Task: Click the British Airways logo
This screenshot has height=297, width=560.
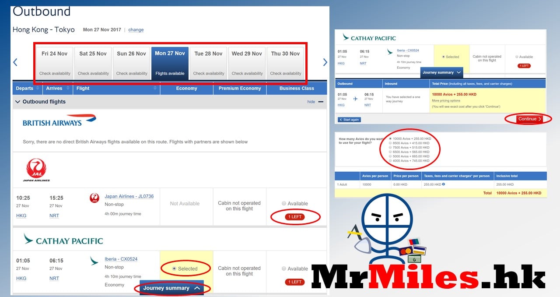Action: 59,120
